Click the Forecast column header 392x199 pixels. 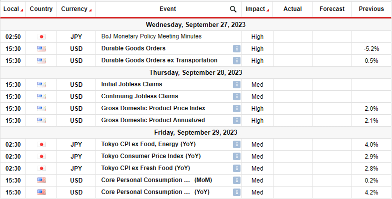(332, 9)
